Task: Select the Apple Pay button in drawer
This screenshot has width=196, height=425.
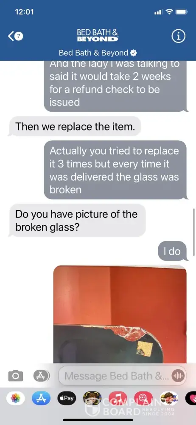Action: [67, 398]
